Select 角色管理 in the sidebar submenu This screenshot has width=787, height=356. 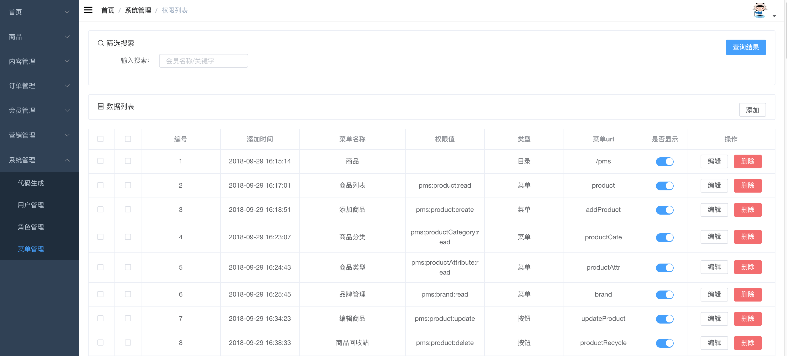(31, 227)
